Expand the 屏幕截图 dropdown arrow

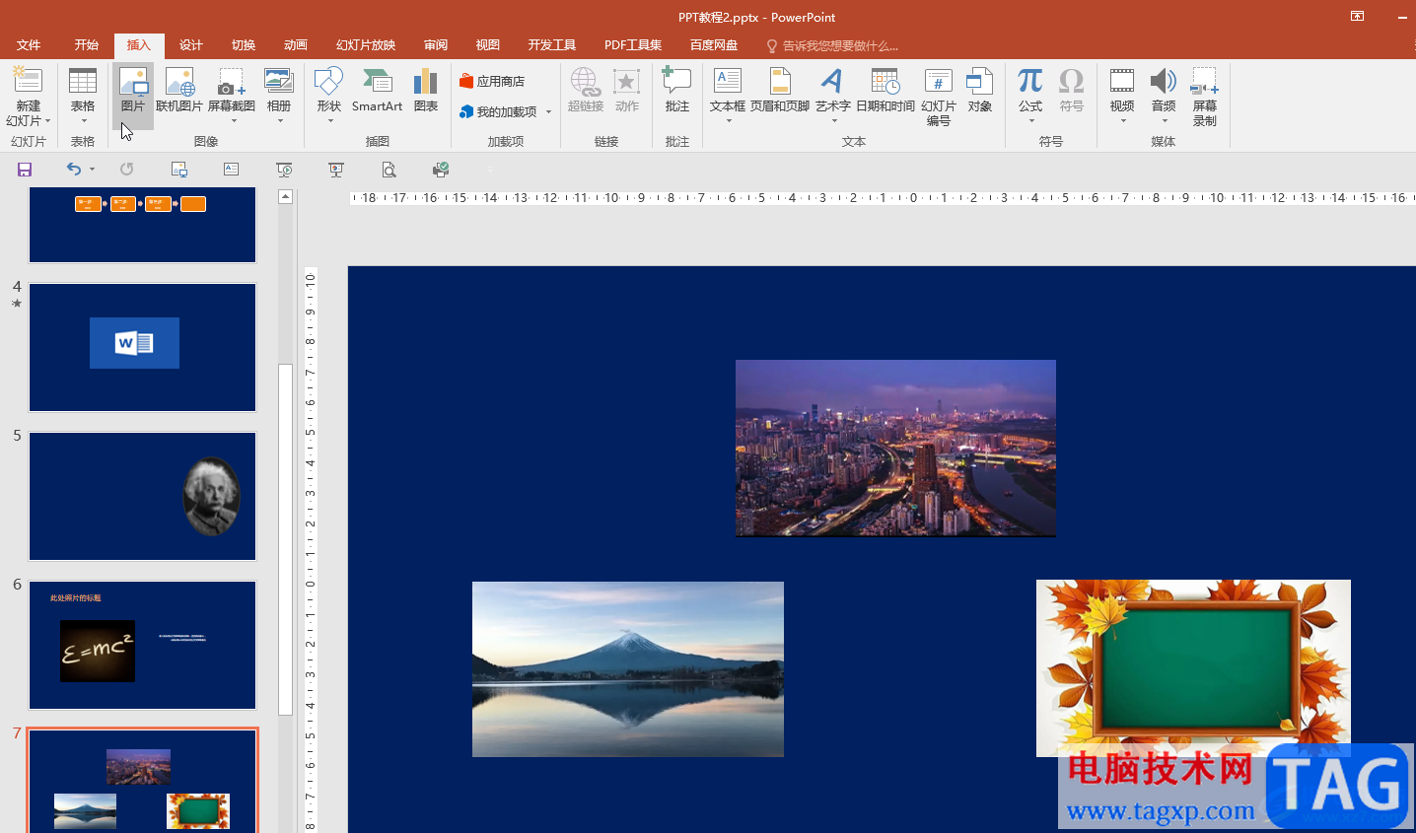(234, 121)
